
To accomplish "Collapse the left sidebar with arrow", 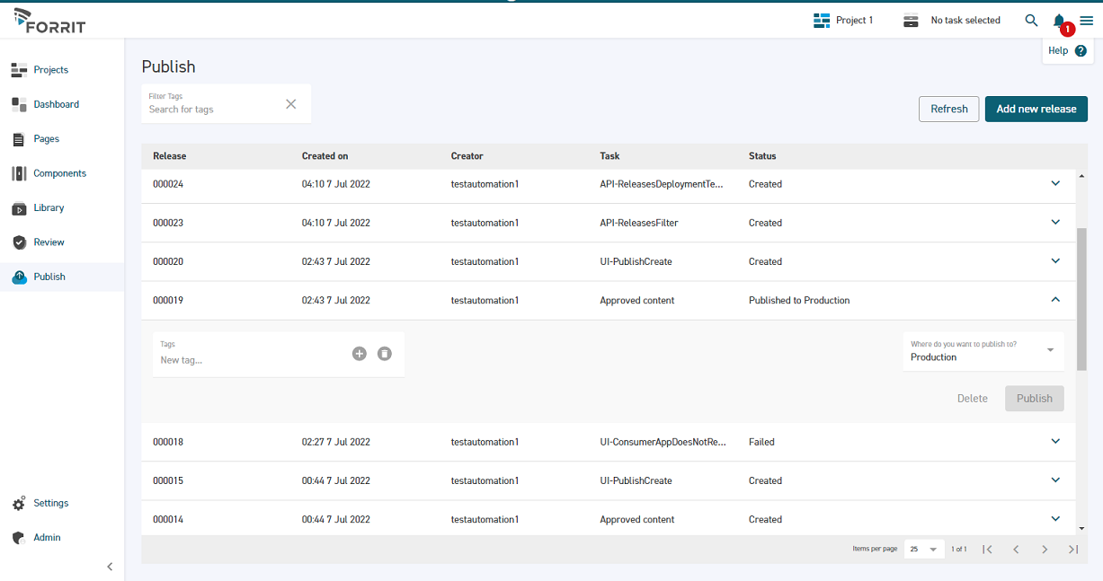I will pyautogui.click(x=110, y=567).
